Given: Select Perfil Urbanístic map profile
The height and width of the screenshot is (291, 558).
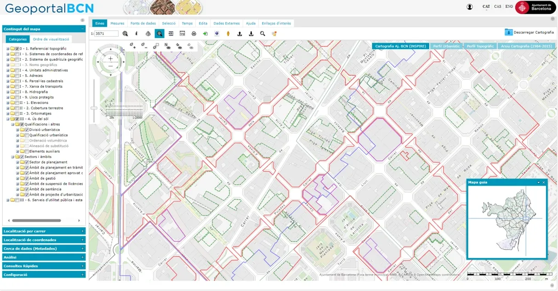Looking at the screenshot, I should [446, 46].
